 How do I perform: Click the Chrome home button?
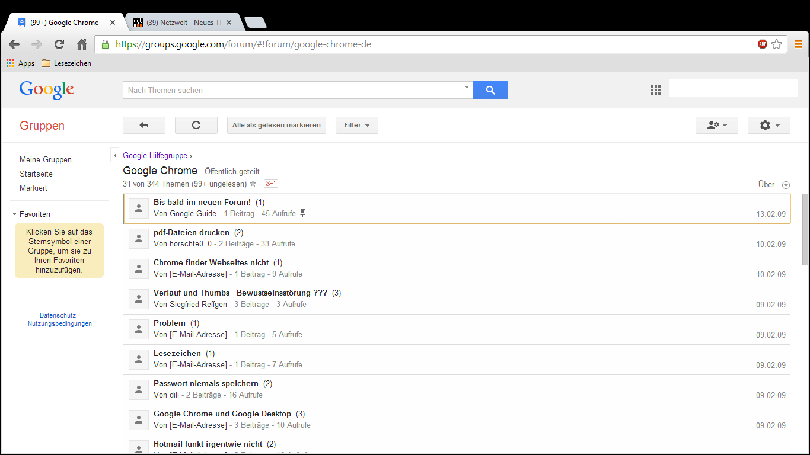(82, 44)
